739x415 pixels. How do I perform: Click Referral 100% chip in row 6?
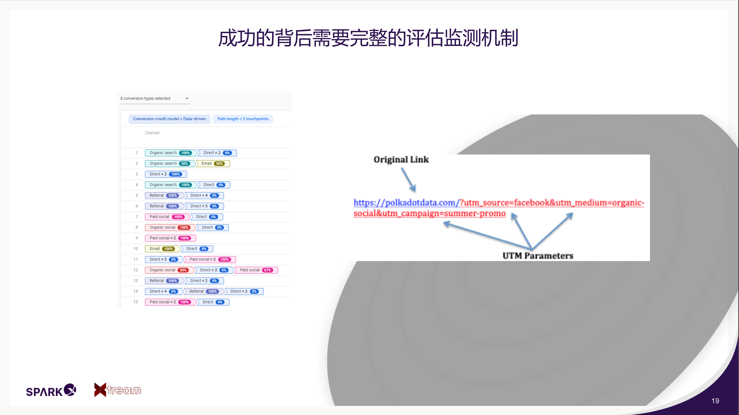pyautogui.click(x=164, y=206)
